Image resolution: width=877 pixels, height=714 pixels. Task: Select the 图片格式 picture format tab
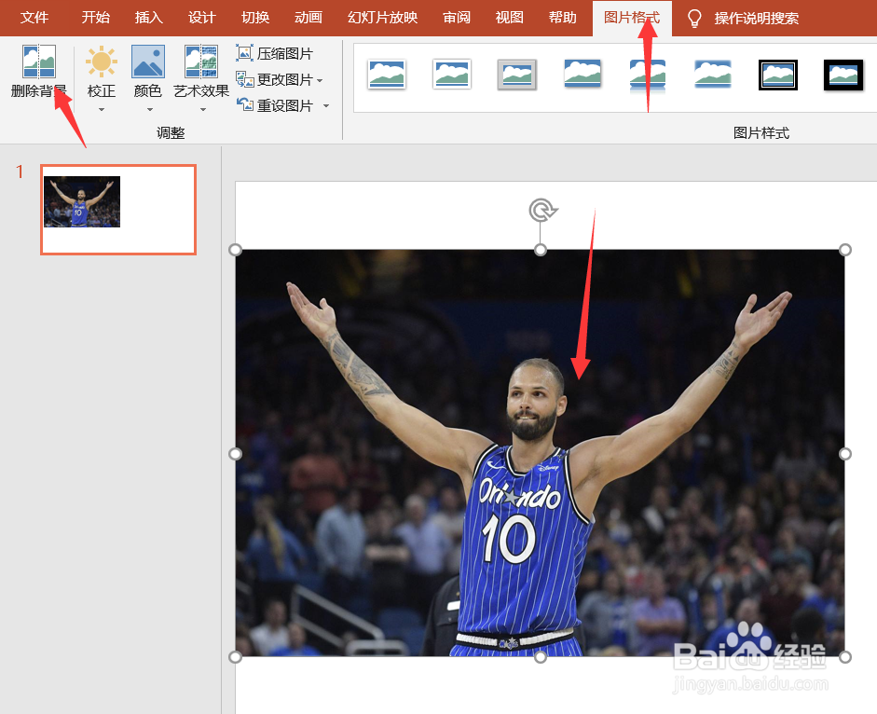click(632, 18)
